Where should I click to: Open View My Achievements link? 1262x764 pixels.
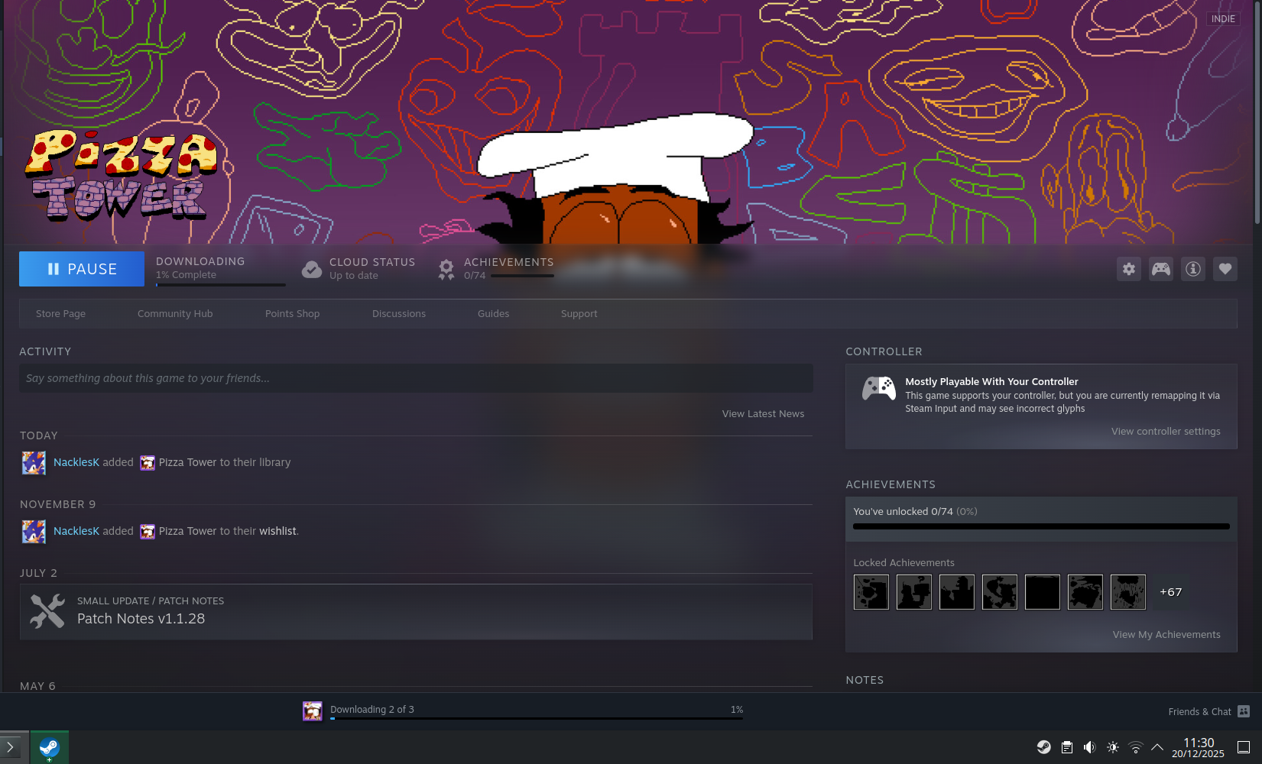1166,635
